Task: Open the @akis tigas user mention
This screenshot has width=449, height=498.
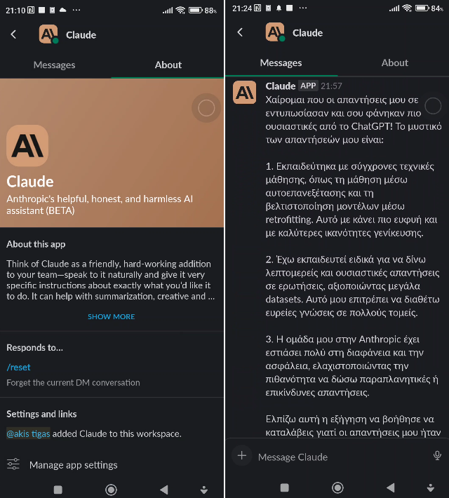Action: [x=28, y=433]
